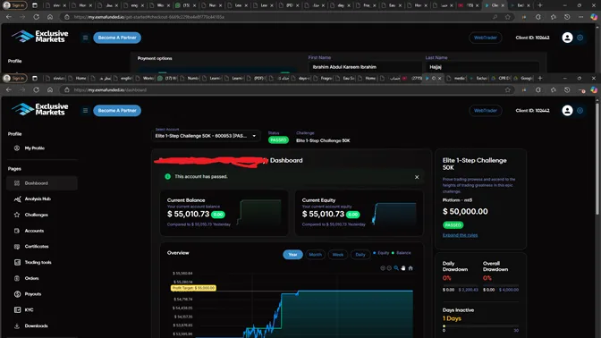Screen dimensions: 601x338
Task: Open the hamburger menu in the checkout window
Action: click(x=86, y=38)
